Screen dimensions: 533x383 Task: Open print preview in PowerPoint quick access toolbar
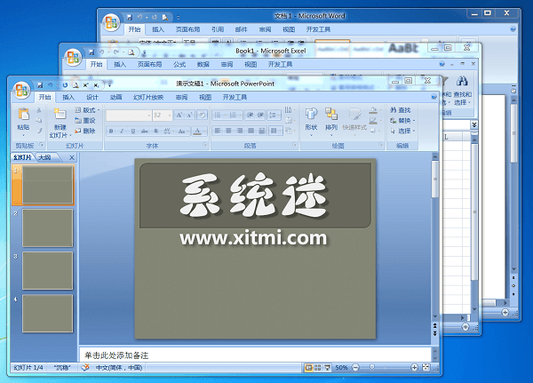[76, 85]
